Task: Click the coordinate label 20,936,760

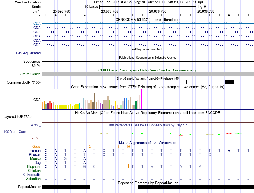Action: (158, 11)
